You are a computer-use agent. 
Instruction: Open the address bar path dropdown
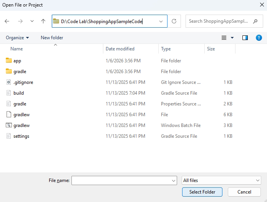pyautogui.click(x=161, y=22)
